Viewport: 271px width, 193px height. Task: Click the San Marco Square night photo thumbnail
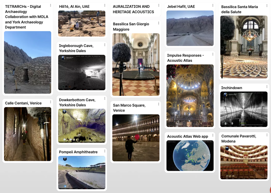[x=135, y=138]
